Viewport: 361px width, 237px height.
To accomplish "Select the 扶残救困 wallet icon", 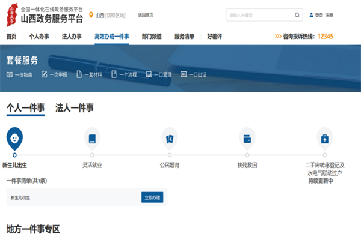I will [x=247, y=139].
